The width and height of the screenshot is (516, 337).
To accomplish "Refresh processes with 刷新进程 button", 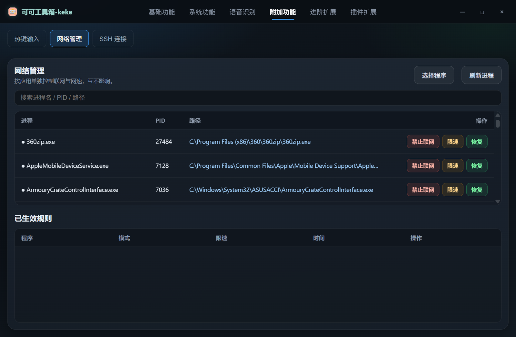I will [481, 75].
